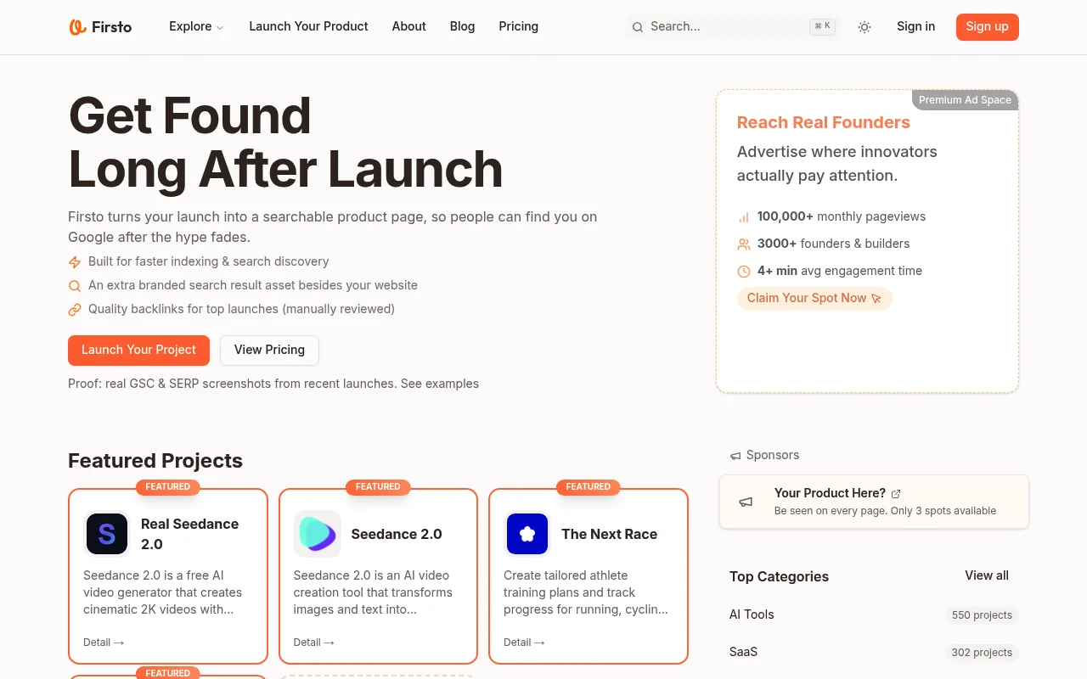Toggle the light/dark theme sun icon
Image resolution: width=1087 pixels, height=679 pixels.
pyautogui.click(x=865, y=27)
